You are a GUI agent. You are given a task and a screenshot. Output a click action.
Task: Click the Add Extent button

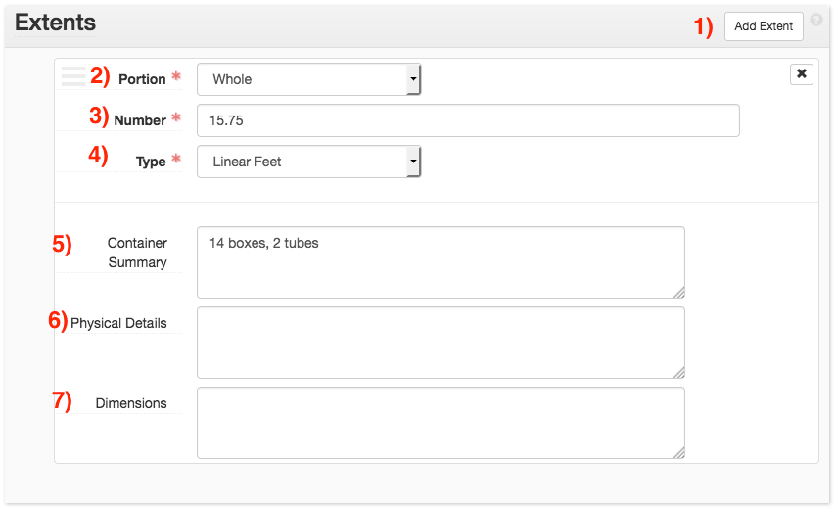764,26
